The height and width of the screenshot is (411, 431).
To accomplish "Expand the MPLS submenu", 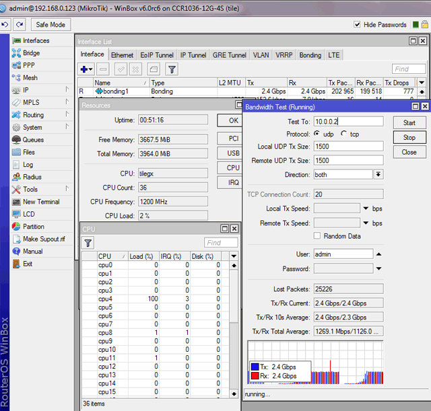I will coord(67,102).
